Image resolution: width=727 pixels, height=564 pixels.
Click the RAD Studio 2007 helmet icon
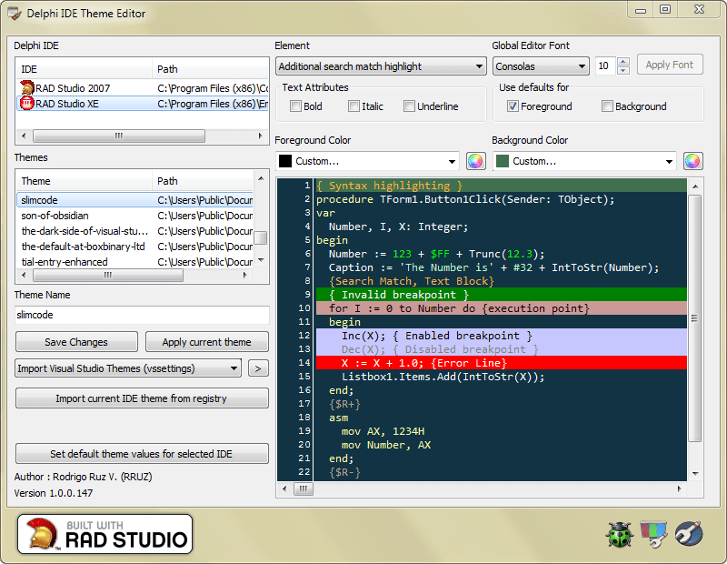[27, 87]
